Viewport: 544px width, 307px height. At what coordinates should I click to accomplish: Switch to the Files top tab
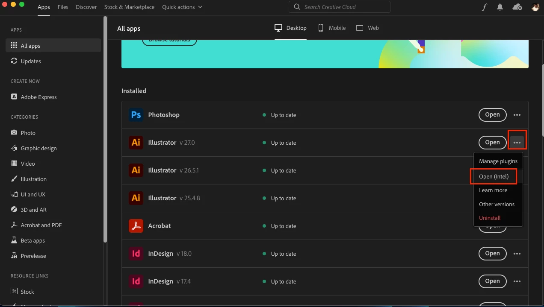(x=63, y=7)
